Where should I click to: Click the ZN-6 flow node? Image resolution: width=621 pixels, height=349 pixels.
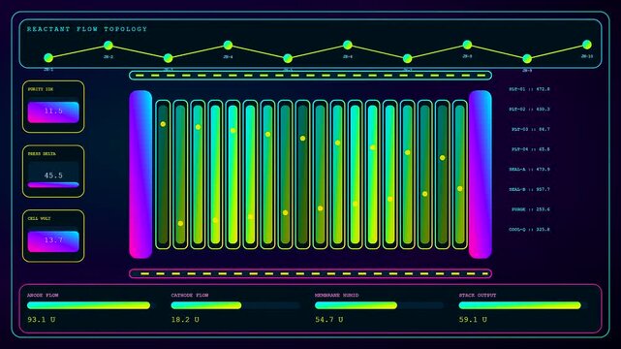[x=348, y=45]
